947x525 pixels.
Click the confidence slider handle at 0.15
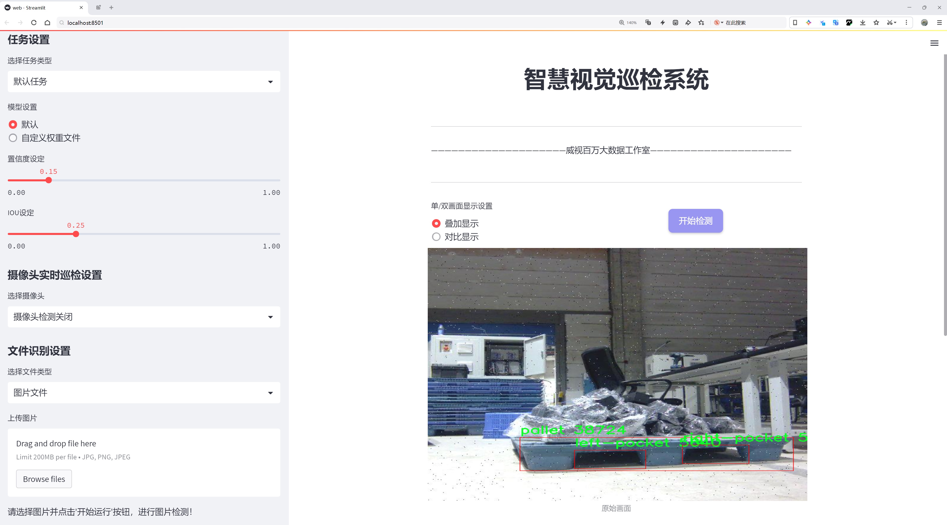[x=49, y=180]
